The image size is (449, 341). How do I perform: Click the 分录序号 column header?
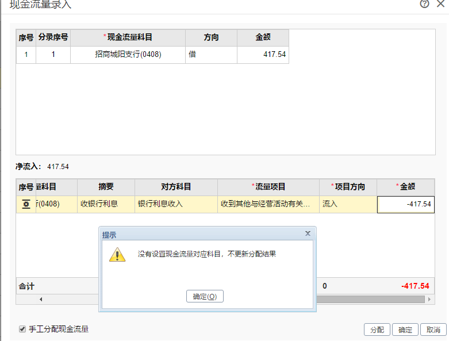[53, 37]
